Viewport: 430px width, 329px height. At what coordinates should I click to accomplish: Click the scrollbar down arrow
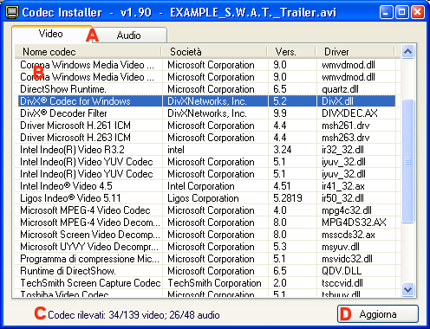pos(407,289)
